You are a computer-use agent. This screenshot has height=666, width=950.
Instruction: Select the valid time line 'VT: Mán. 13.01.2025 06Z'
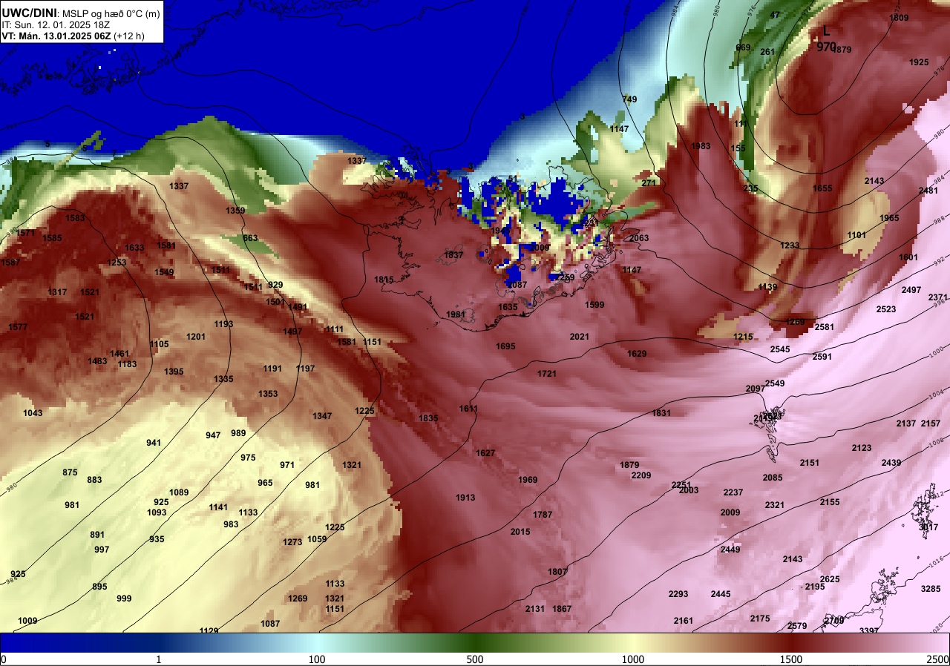tap(58, 36)
